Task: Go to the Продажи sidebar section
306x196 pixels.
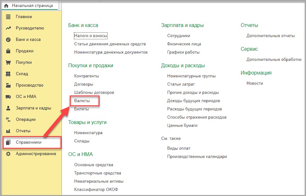Action: [25, 51]
